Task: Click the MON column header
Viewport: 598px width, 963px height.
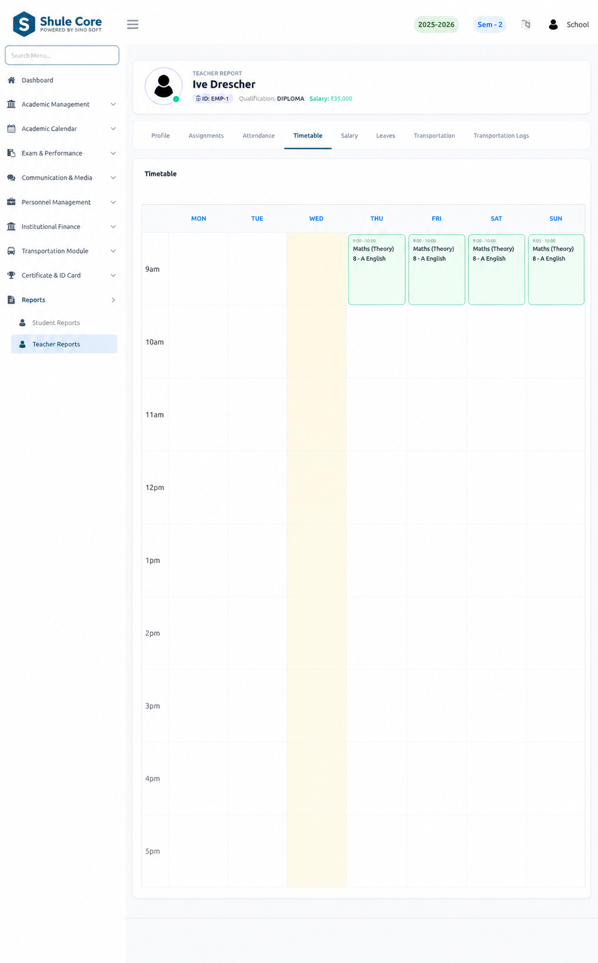Action: [x=199, y=218]
